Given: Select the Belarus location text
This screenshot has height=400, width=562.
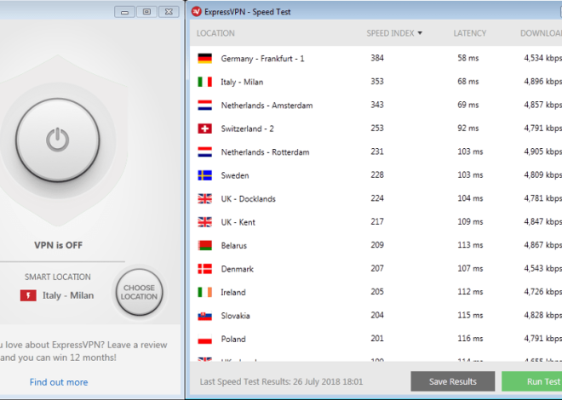Looking at the screenshot, I should [233, 246].
